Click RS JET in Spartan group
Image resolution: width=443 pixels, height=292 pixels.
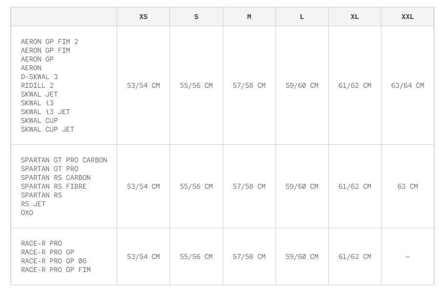33,204
